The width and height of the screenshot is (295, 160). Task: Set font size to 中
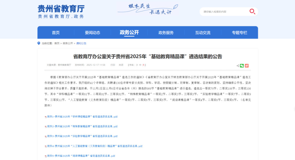pyautogui.click(x=140, y=65)
